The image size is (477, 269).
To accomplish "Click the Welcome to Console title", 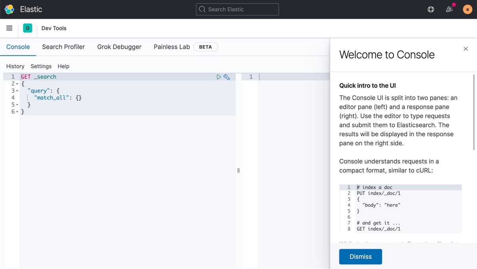I will pos(387,55).
